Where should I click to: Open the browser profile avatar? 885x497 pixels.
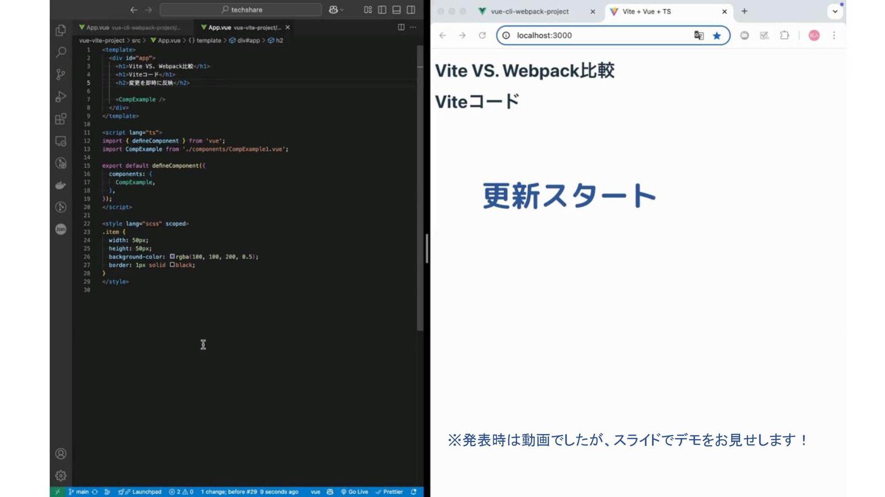814,35
